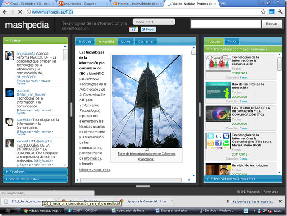The height and width of the screenshot is (216, 287).
Task: Click Wikipedia panel scroll up arrow
Action: tap(194, 48)
